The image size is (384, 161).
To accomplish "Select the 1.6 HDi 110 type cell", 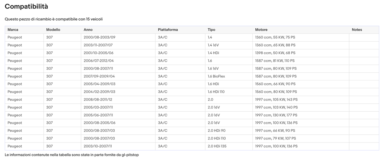I will (x=216, y=92).
